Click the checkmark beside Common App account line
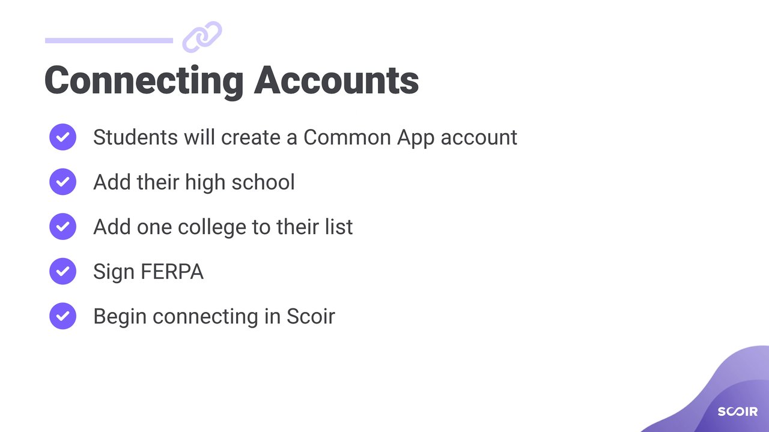Viewport: 769px width, 432px height. click(62, 137)
